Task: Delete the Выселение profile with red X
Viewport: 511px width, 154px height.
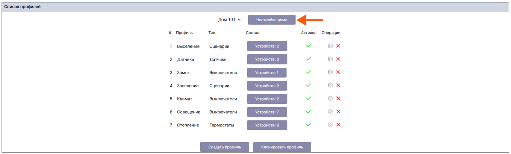Action: pyautogui.click(x=338, y=46)
